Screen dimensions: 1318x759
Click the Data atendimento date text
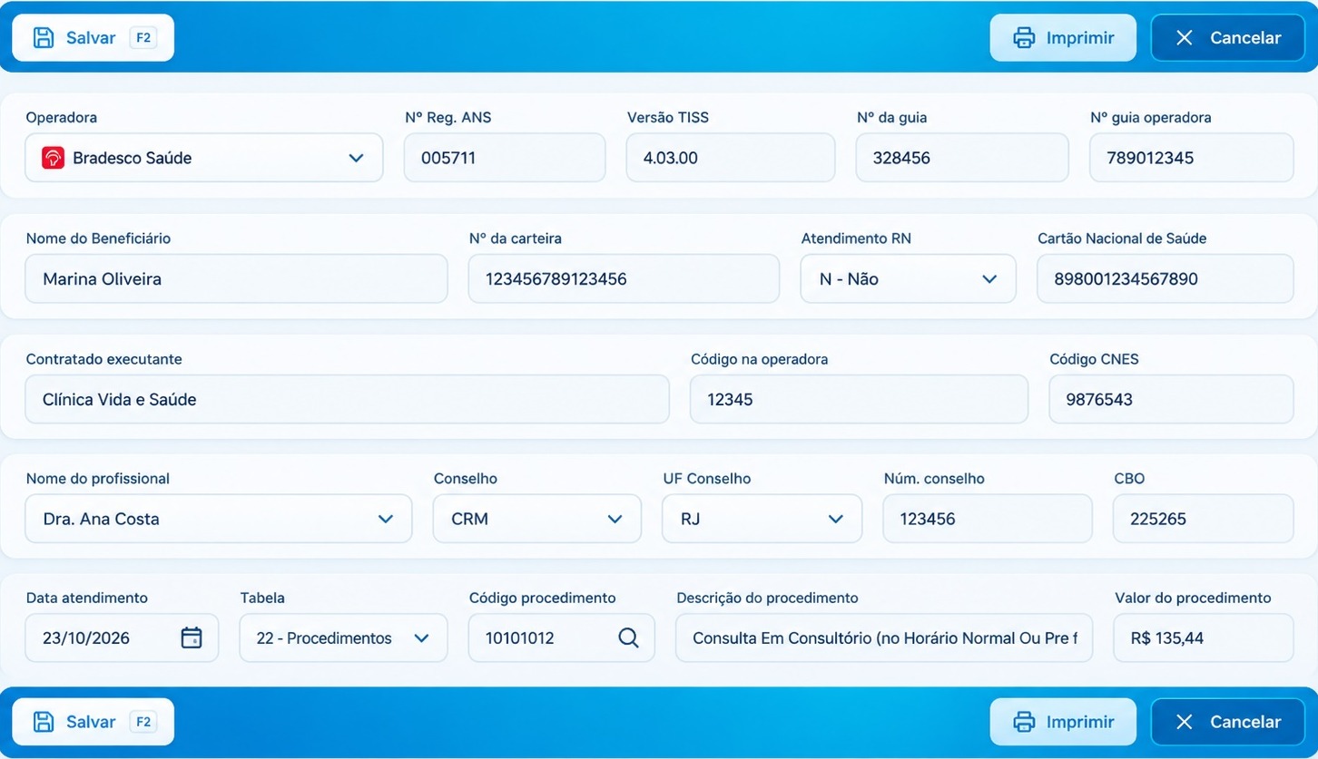pos(86,638)
